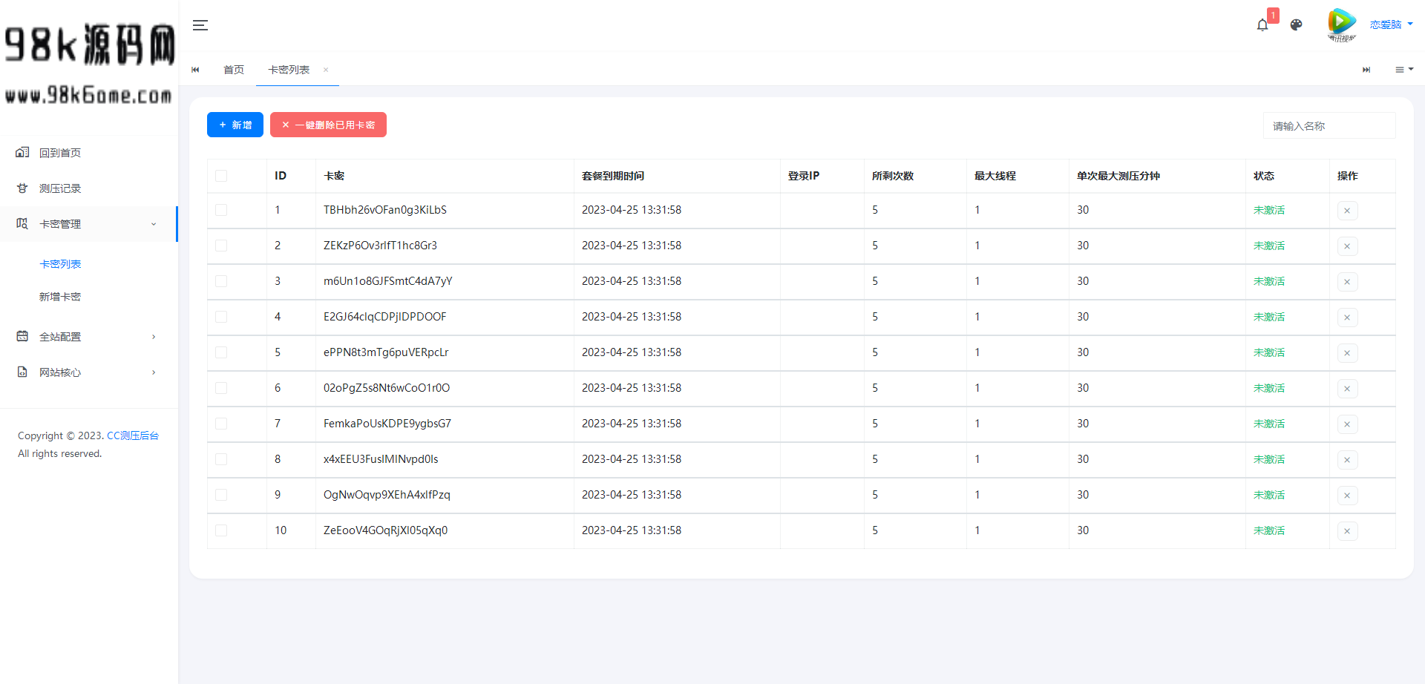Image resolution: width=1425 pixels, height=684 pixels.
Task: Close the 卡密列表 tab
Action: [326, 70]
